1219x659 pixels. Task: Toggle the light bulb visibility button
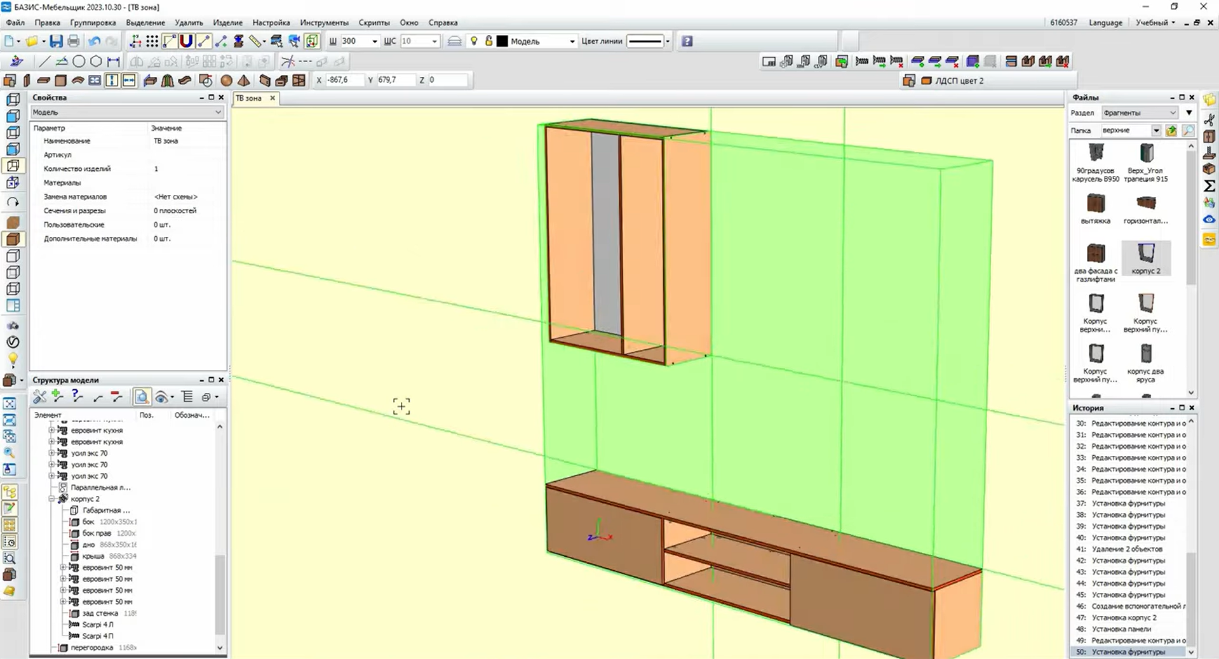pyautogui.click(x=474, y=41)
